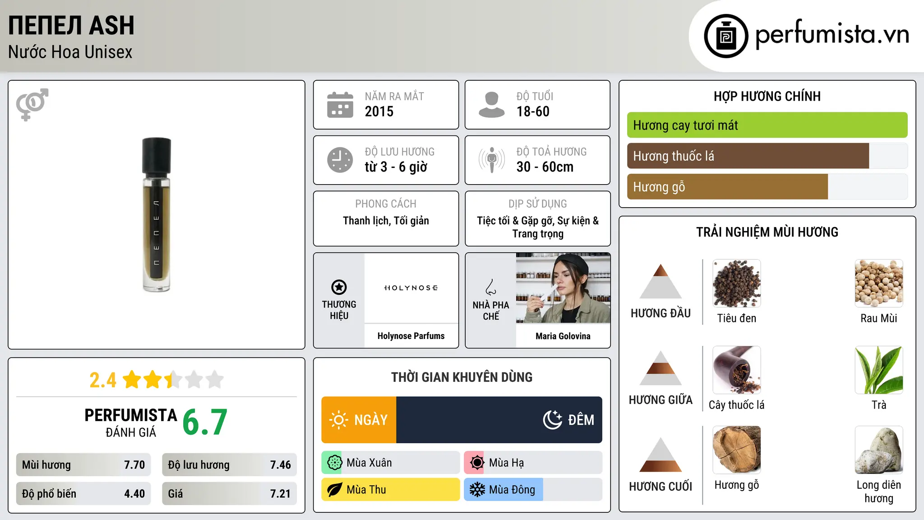The image size is (924, 520).
Task: Click the perfumista.vn bottle logo icon
Action: coord(726,36)
